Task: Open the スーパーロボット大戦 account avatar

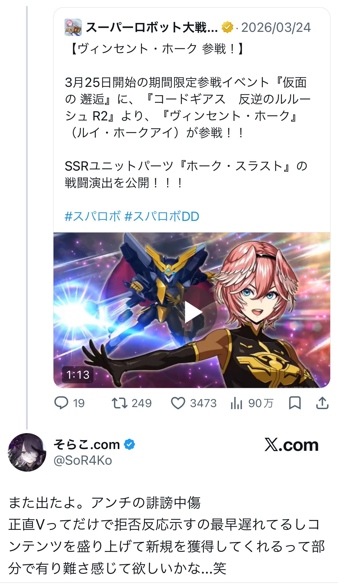Action: point(73,28)
